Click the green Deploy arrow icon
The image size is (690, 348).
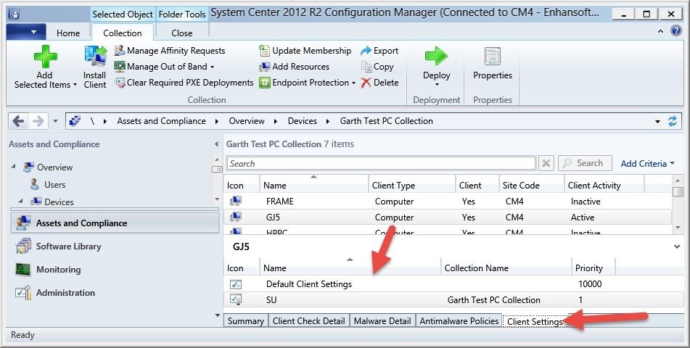coord(436,56)
